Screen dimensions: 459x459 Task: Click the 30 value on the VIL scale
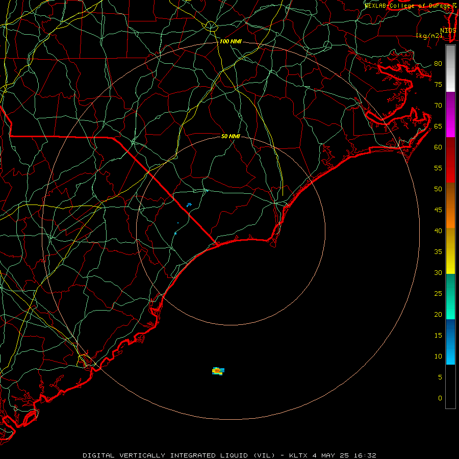pyautogui.click(x=438, y=273)
